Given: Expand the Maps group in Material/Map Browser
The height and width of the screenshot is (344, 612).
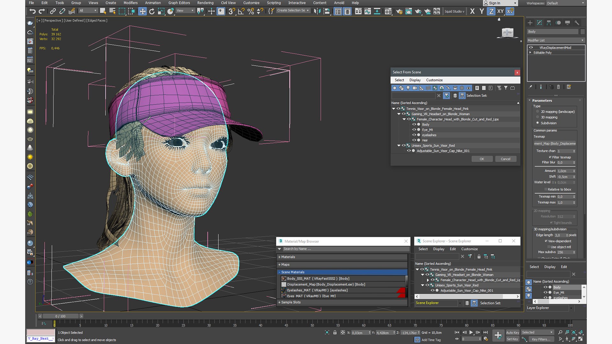Looking at the screenshot, I should pyautogui.click(x=280, y=265).
